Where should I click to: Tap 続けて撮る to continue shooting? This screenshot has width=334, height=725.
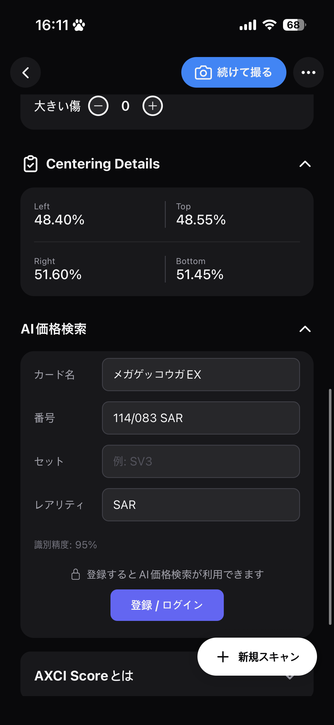(x=234, y=73)
